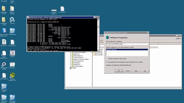
Task: Expand the SonicMQ Adapter tree node
Action: tap(71, 66)
